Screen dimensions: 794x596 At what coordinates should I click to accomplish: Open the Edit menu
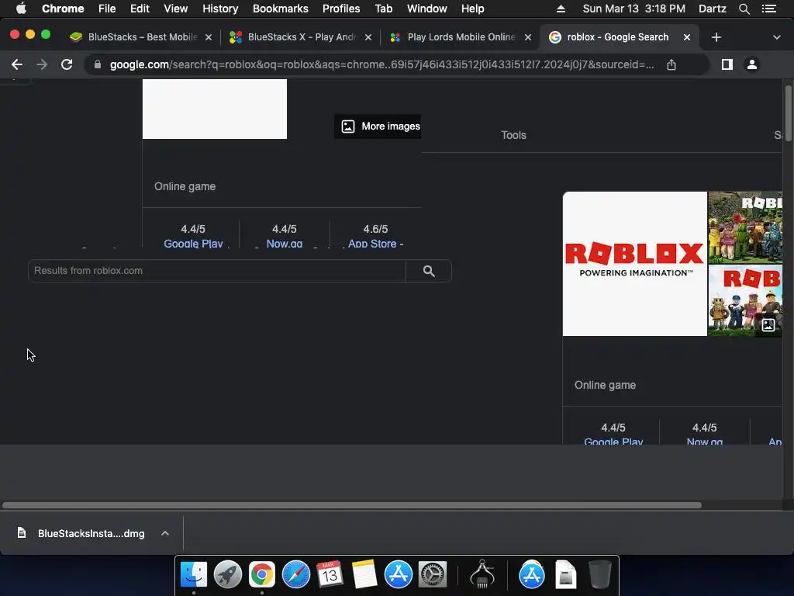pos(140,9)
